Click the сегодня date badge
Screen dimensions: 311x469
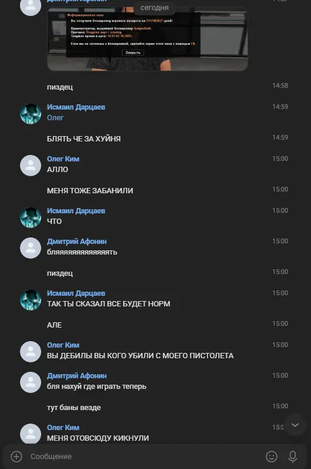pos(154,8)
